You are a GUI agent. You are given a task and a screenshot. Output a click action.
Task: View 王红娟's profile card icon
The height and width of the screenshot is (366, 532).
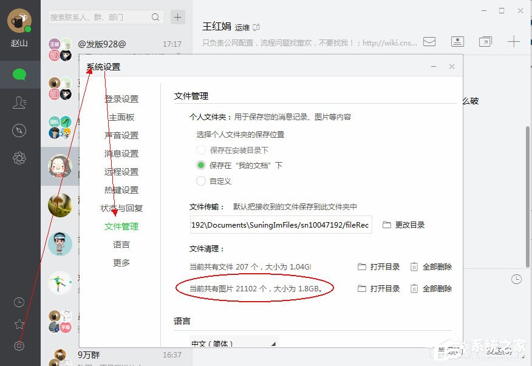[457, 41]
